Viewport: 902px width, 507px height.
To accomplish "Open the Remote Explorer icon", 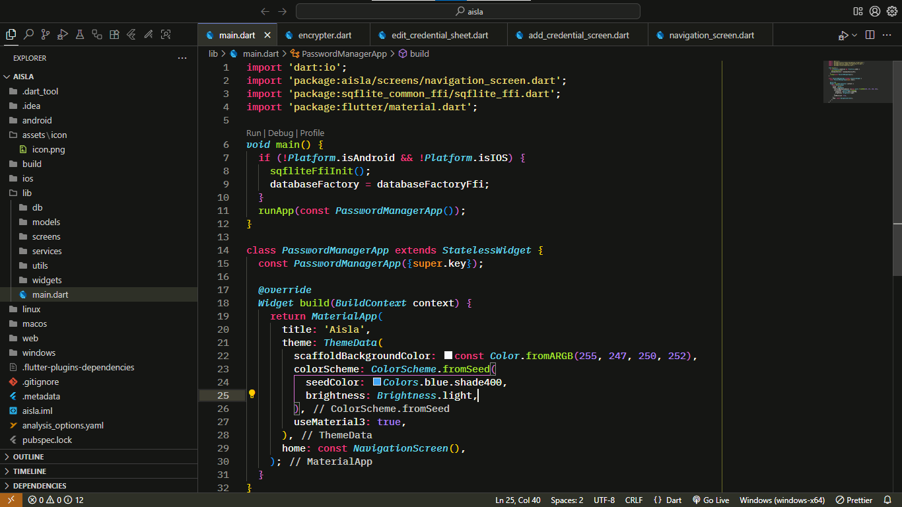I will tap(97, 34).
